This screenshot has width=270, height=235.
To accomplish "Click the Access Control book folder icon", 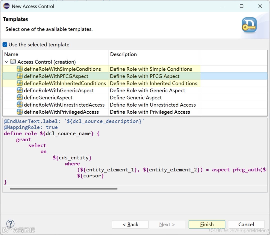I will (x=13, y=62).
